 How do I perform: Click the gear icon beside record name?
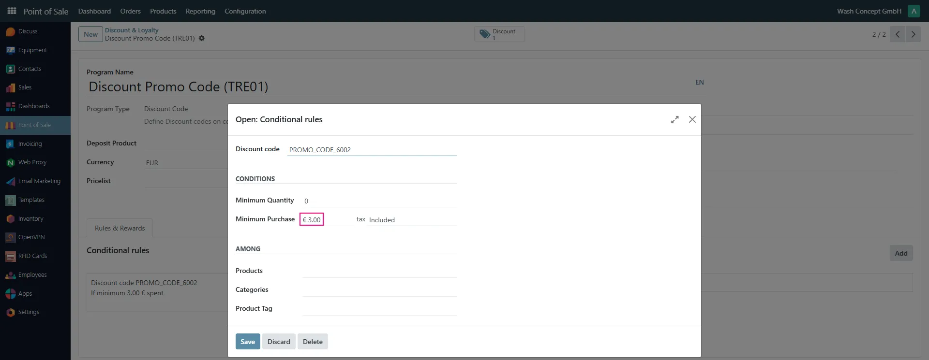tap(202, 38)
